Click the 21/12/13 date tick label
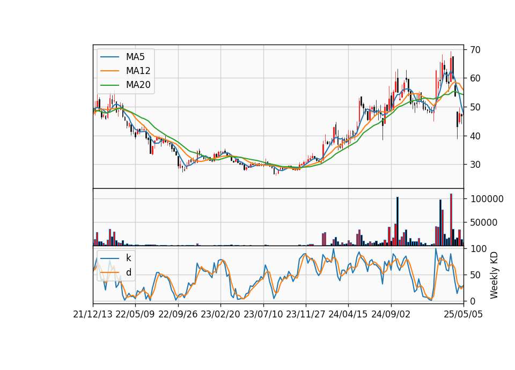Screen dimensions: 515x370 [x=93, y=314]
